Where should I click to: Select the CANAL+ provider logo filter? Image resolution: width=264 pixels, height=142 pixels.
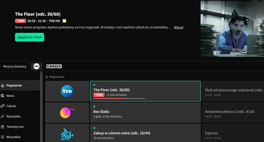[54, 66]
